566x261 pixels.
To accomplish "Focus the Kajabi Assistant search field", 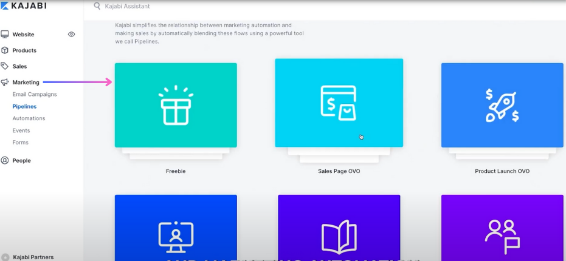I will tap(127, 6).
